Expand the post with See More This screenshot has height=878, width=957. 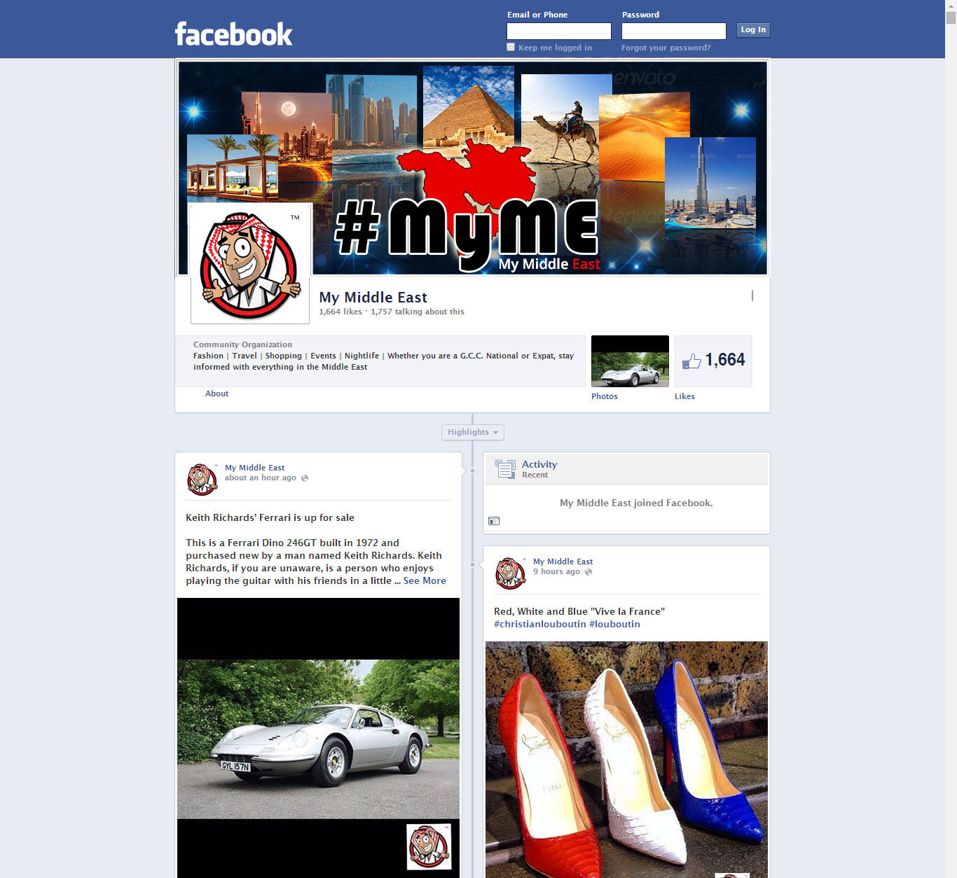[425, 580]
